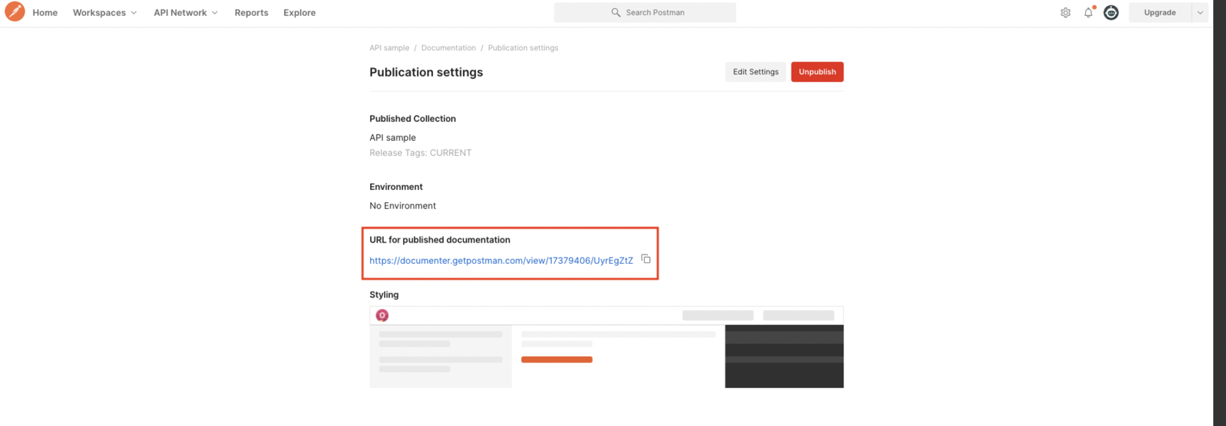1226x426 pixels.
Task: Click the styling preview thumbnail
Action: pos(606,347)
